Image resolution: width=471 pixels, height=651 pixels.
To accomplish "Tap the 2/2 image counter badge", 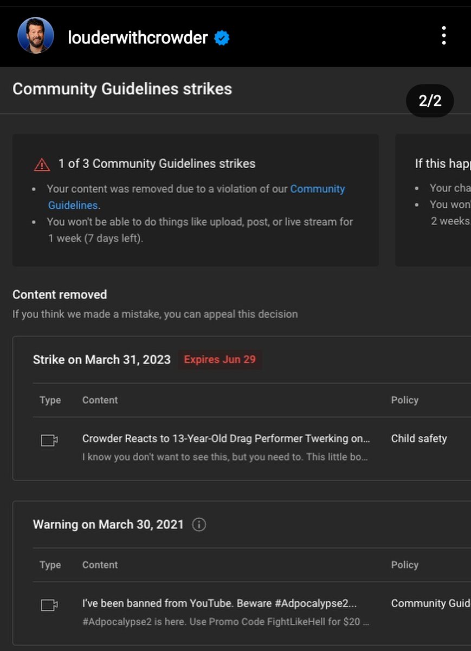I will coord(430,101).
